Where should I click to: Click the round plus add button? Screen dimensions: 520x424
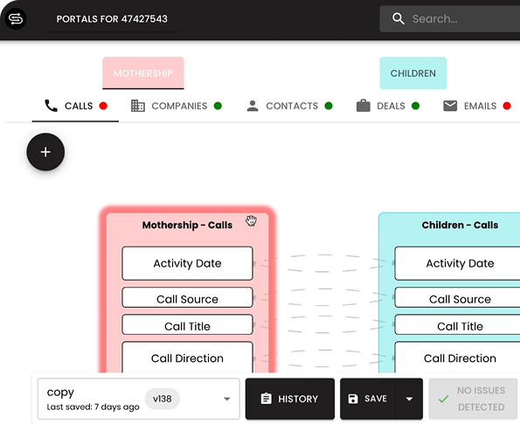point(45,152)
